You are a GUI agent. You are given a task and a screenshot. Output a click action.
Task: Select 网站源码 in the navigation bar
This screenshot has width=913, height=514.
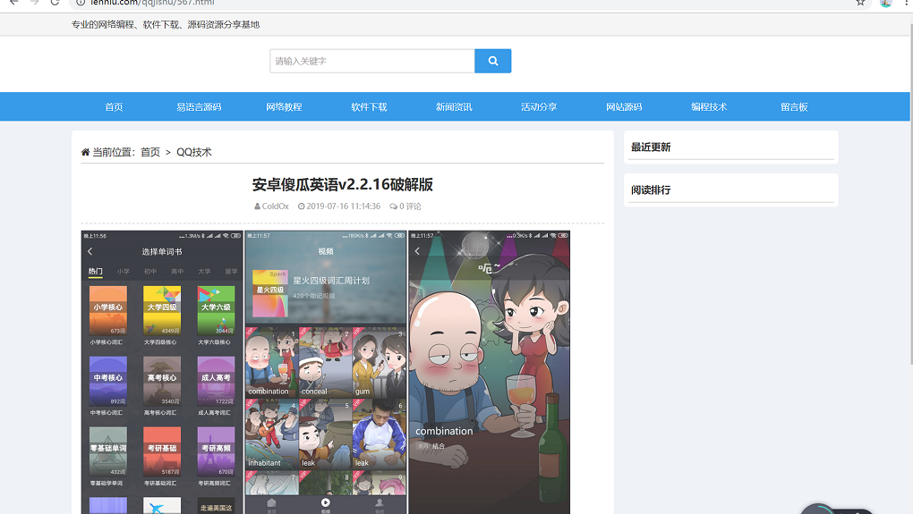[624, 107]
